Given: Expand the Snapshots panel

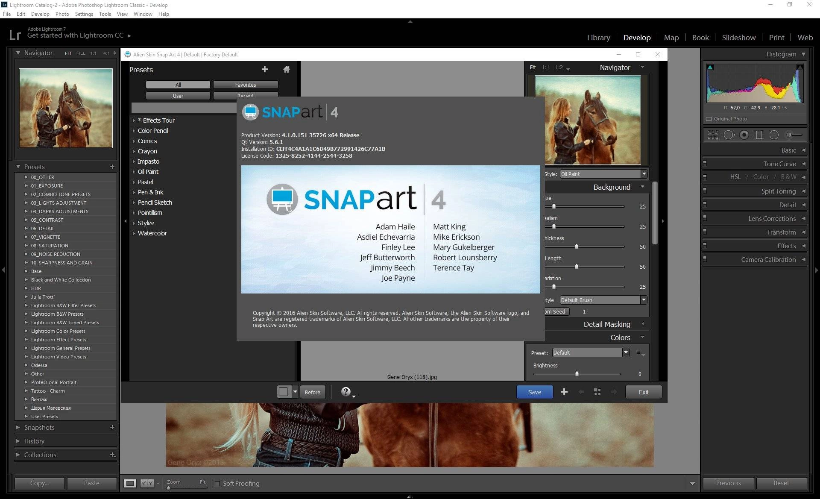Looking at the screenshot, I should coord(18,427).
